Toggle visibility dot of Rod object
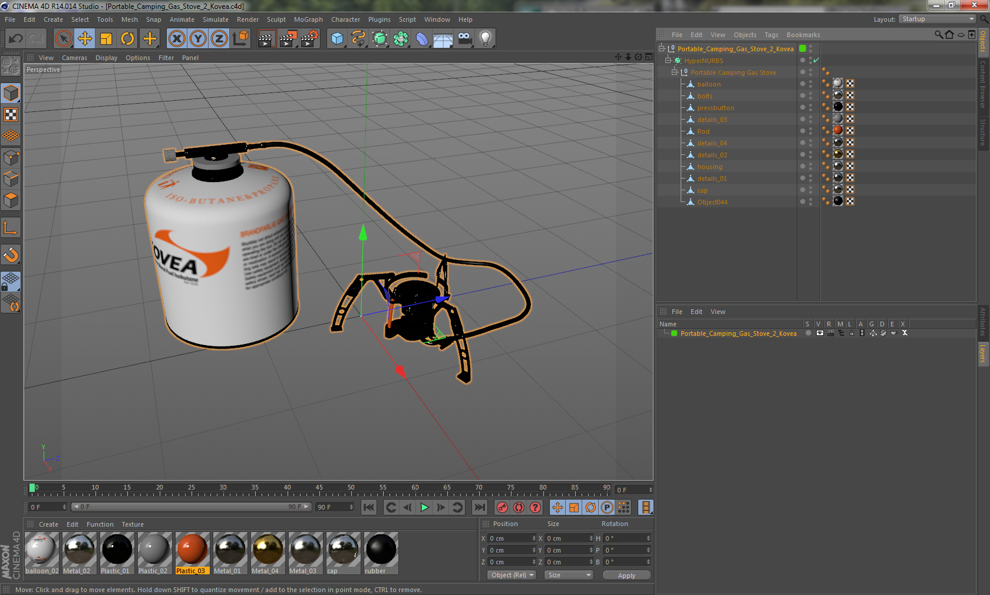The width and height of the screenshot is (990, 595). (x=802, y=131)
